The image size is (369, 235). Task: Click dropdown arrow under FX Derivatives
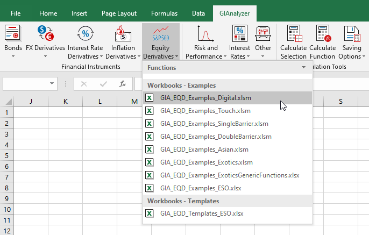tap(45, 56)
